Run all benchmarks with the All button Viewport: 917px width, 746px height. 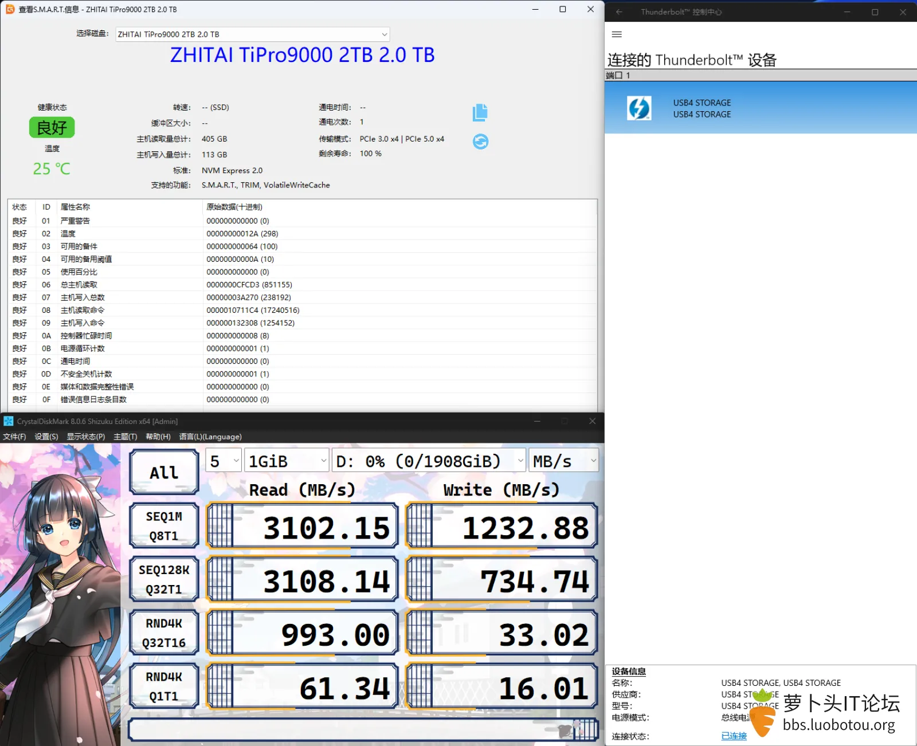tap(164, 473)
